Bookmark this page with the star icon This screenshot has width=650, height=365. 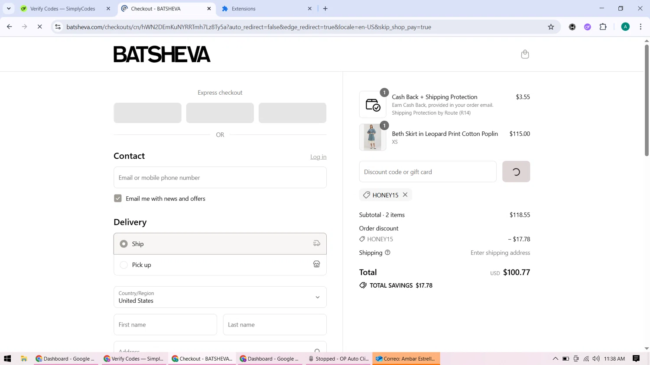coord(551,27)
